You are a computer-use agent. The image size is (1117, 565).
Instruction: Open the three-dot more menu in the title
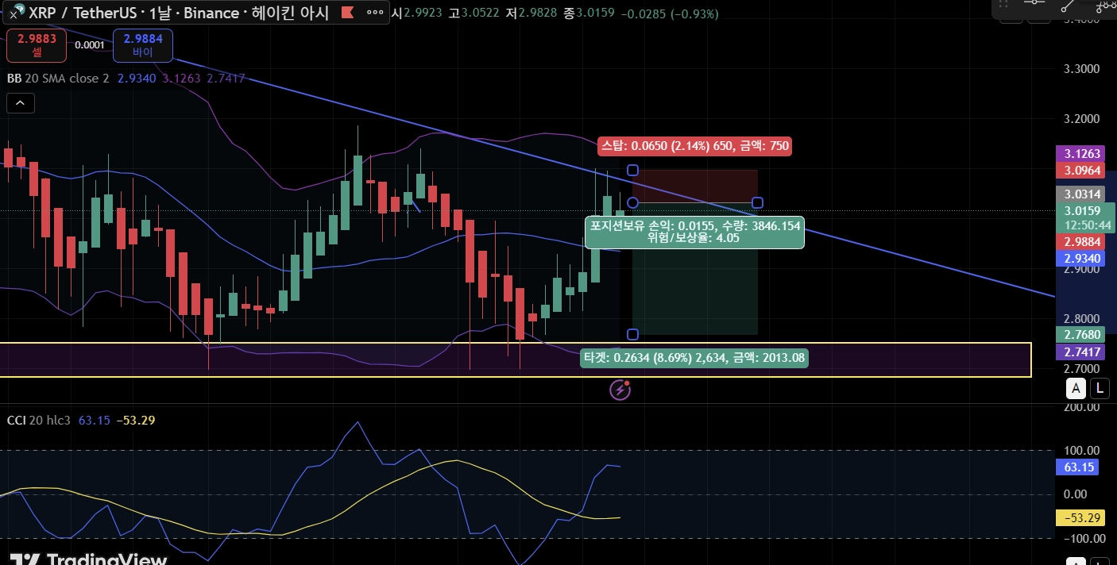click(x=373, y=13)
